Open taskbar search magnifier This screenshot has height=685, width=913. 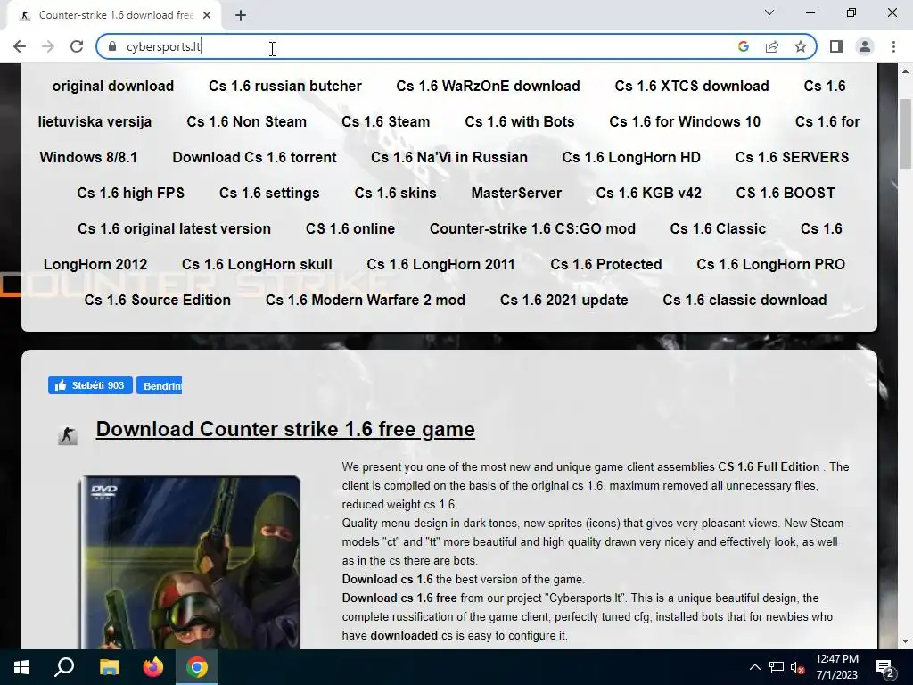point(64,667)
